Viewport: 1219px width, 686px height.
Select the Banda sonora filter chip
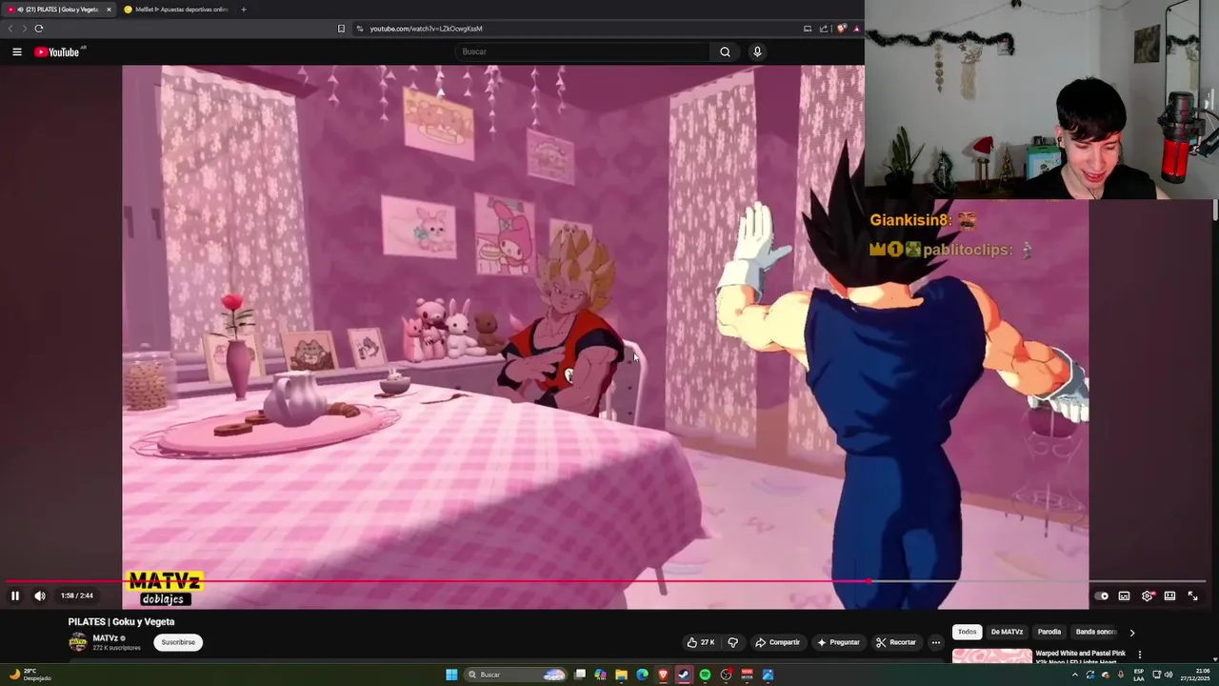(1095, 632)
